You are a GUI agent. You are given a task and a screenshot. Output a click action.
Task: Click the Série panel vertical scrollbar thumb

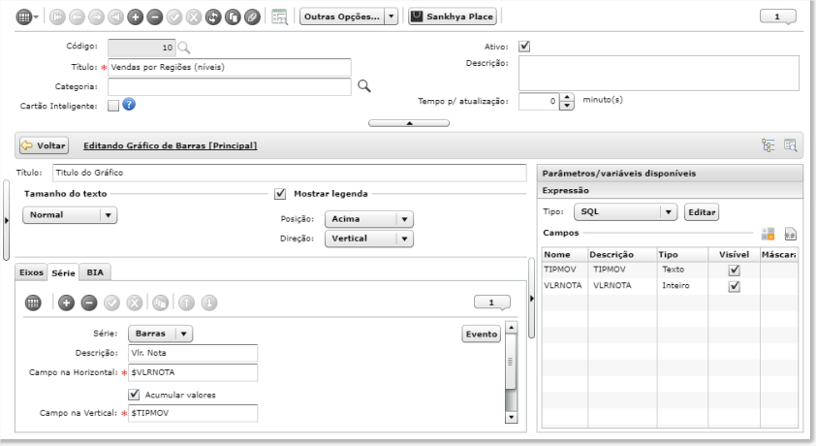point(511,362)
